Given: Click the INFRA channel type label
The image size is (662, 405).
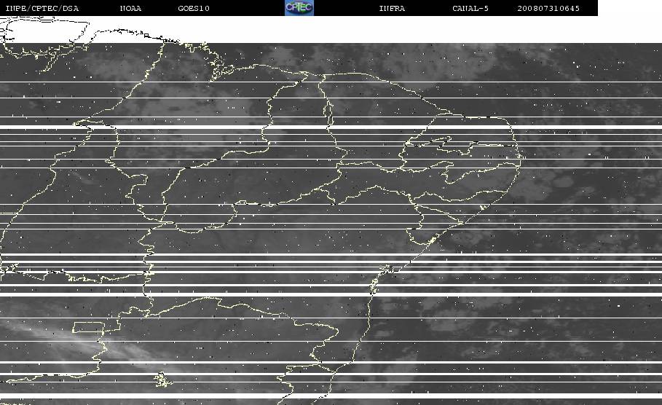Looking at the screenshot, I should click(392, 8).
